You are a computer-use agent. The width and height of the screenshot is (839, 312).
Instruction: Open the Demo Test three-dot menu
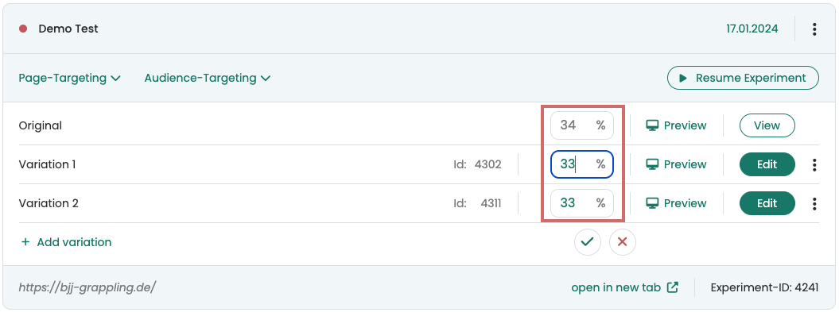(x=814, y=29)
